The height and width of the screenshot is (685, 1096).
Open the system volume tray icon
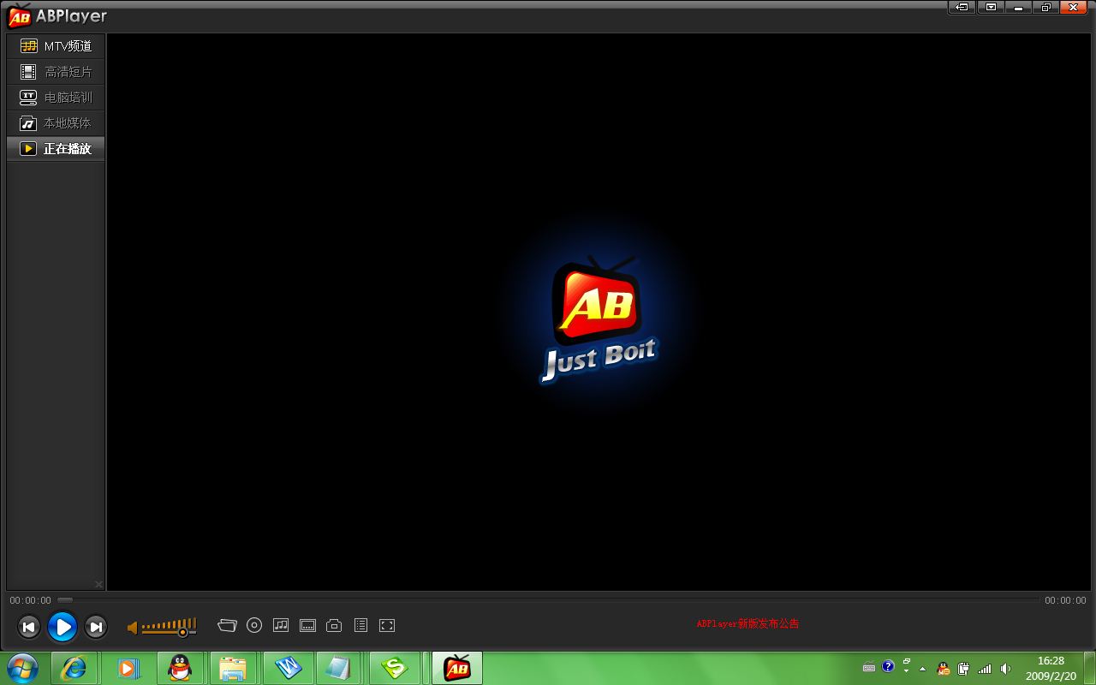click(x=1005, y=669)
